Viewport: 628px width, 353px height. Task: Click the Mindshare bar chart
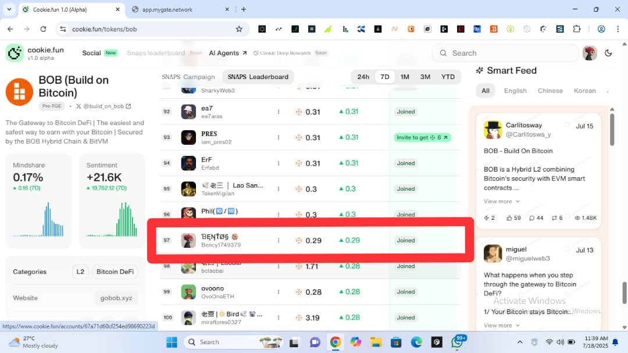click(x=38, y=219)
